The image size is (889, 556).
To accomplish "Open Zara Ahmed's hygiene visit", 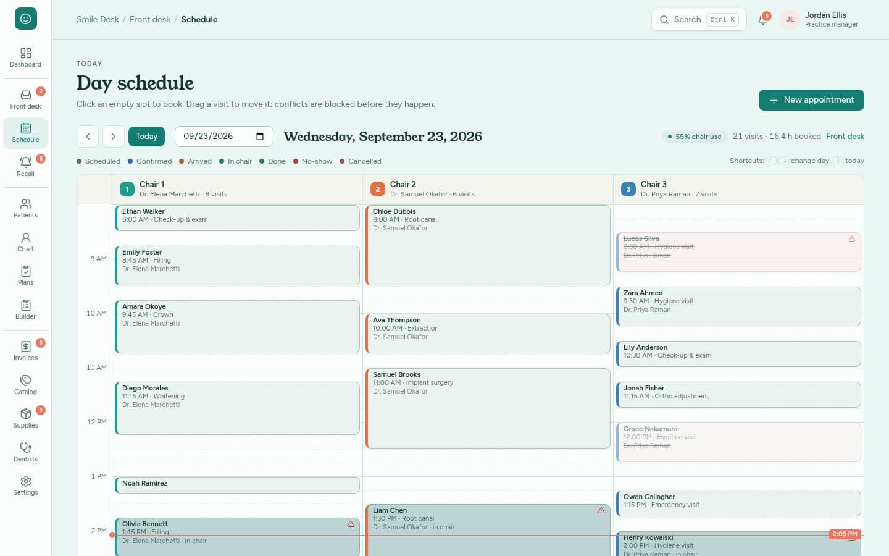I will click(x=738, y=306).
